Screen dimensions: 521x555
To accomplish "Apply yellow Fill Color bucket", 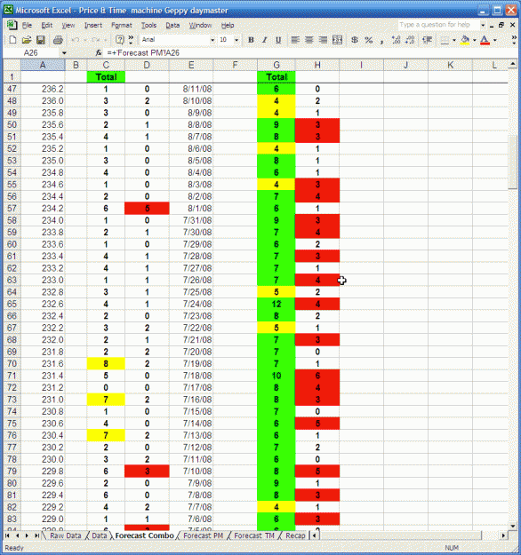I will pos(465,40).
